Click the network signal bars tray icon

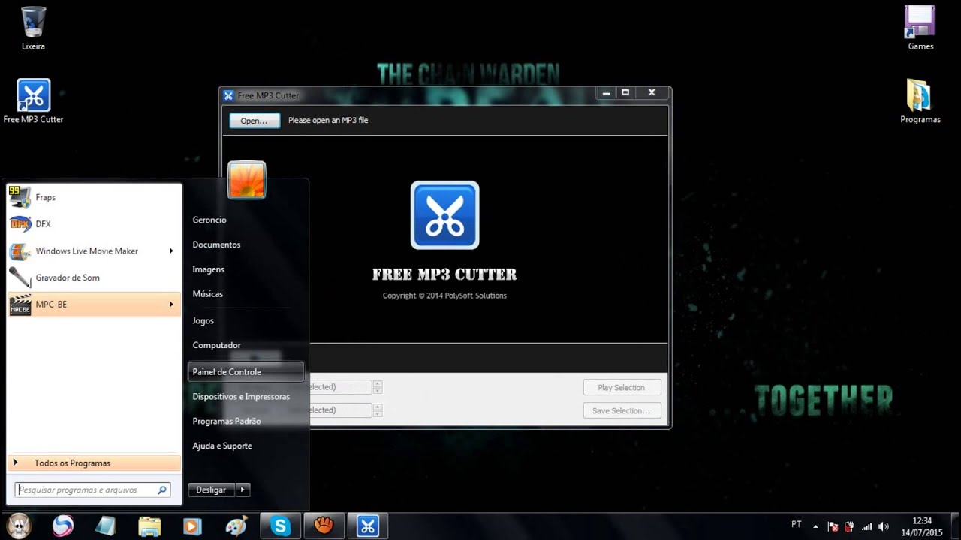pos(867,526)
